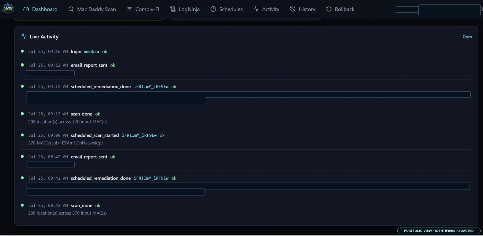Click '570 MAC(s) job=EXAmfJCnNccewKqU' text
This screenshot has height=236, width=483.
pos(66,143)
